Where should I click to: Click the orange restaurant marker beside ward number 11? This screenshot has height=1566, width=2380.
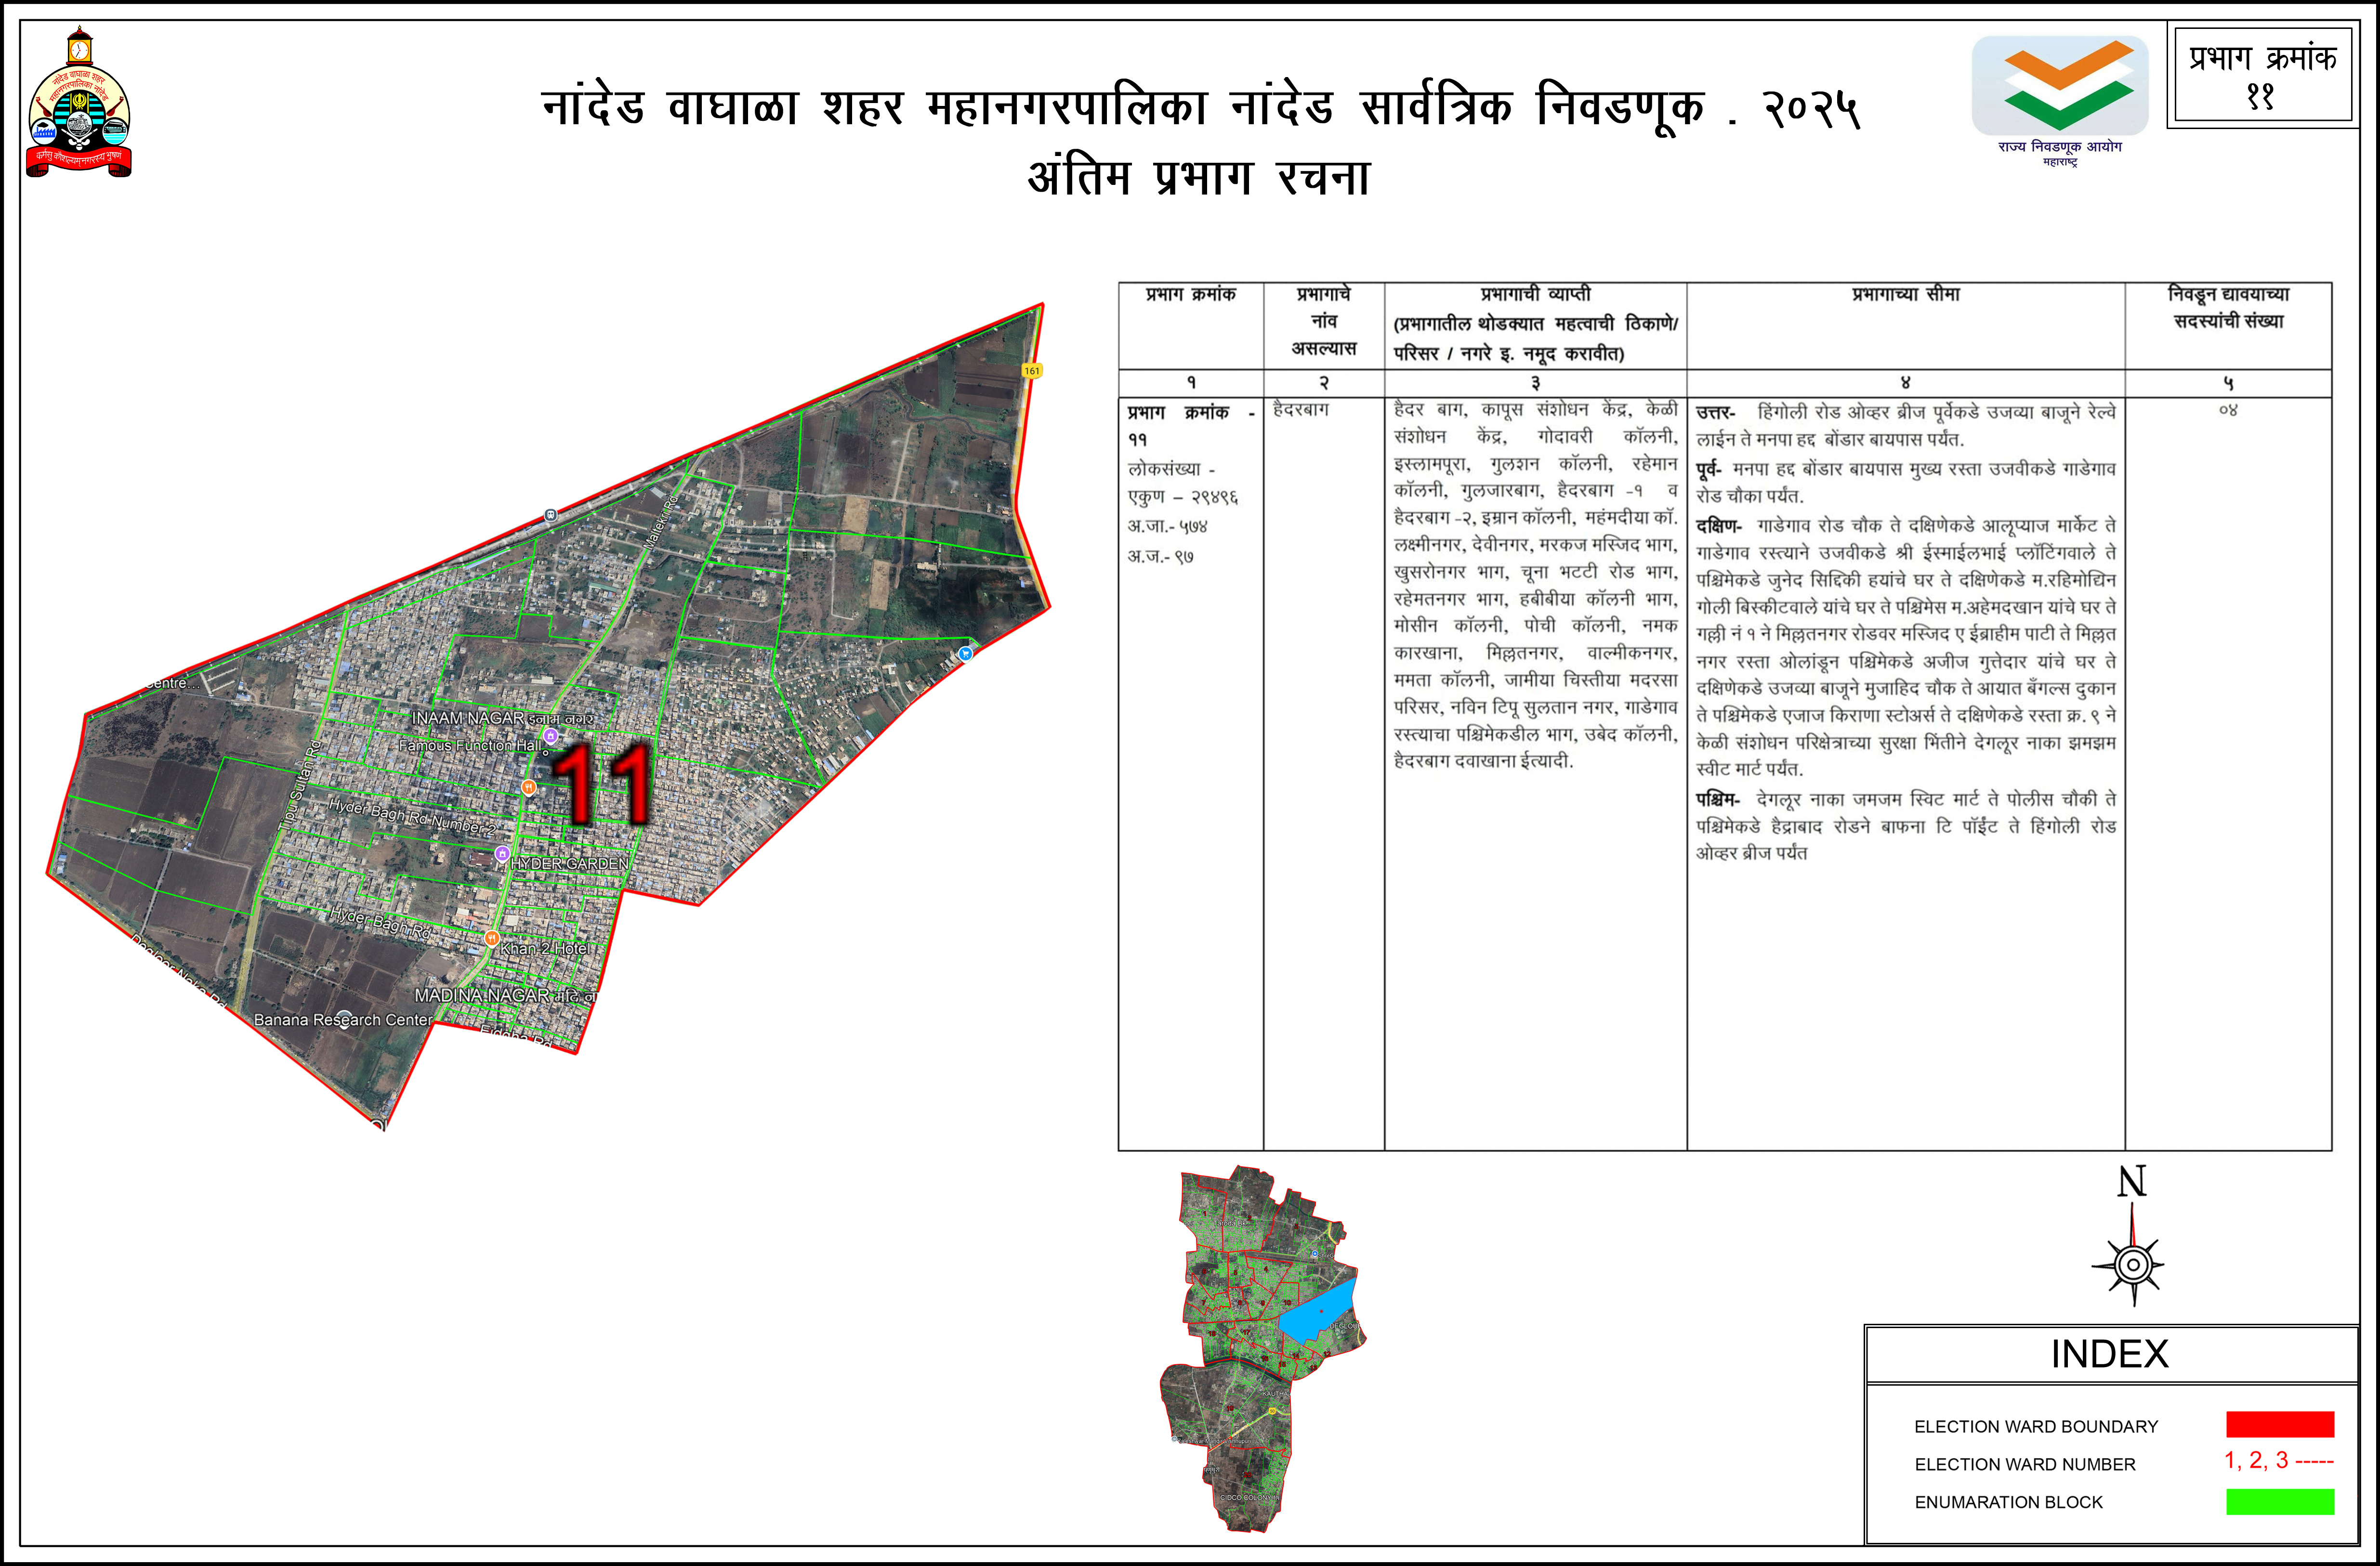pyautogui.click(x=528, y=787)
